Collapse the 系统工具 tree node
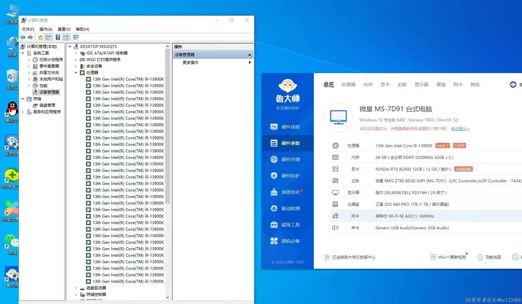Viewport: 522px width, 304px height. [23, 53]
